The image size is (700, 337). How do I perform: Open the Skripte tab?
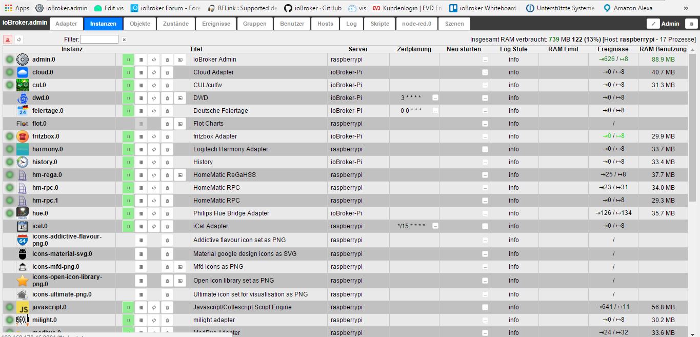point(380,24)
